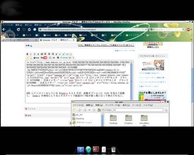Open the trash can in the dock
Viewport: 194px width, 155px height.
[x=114, y=150]
